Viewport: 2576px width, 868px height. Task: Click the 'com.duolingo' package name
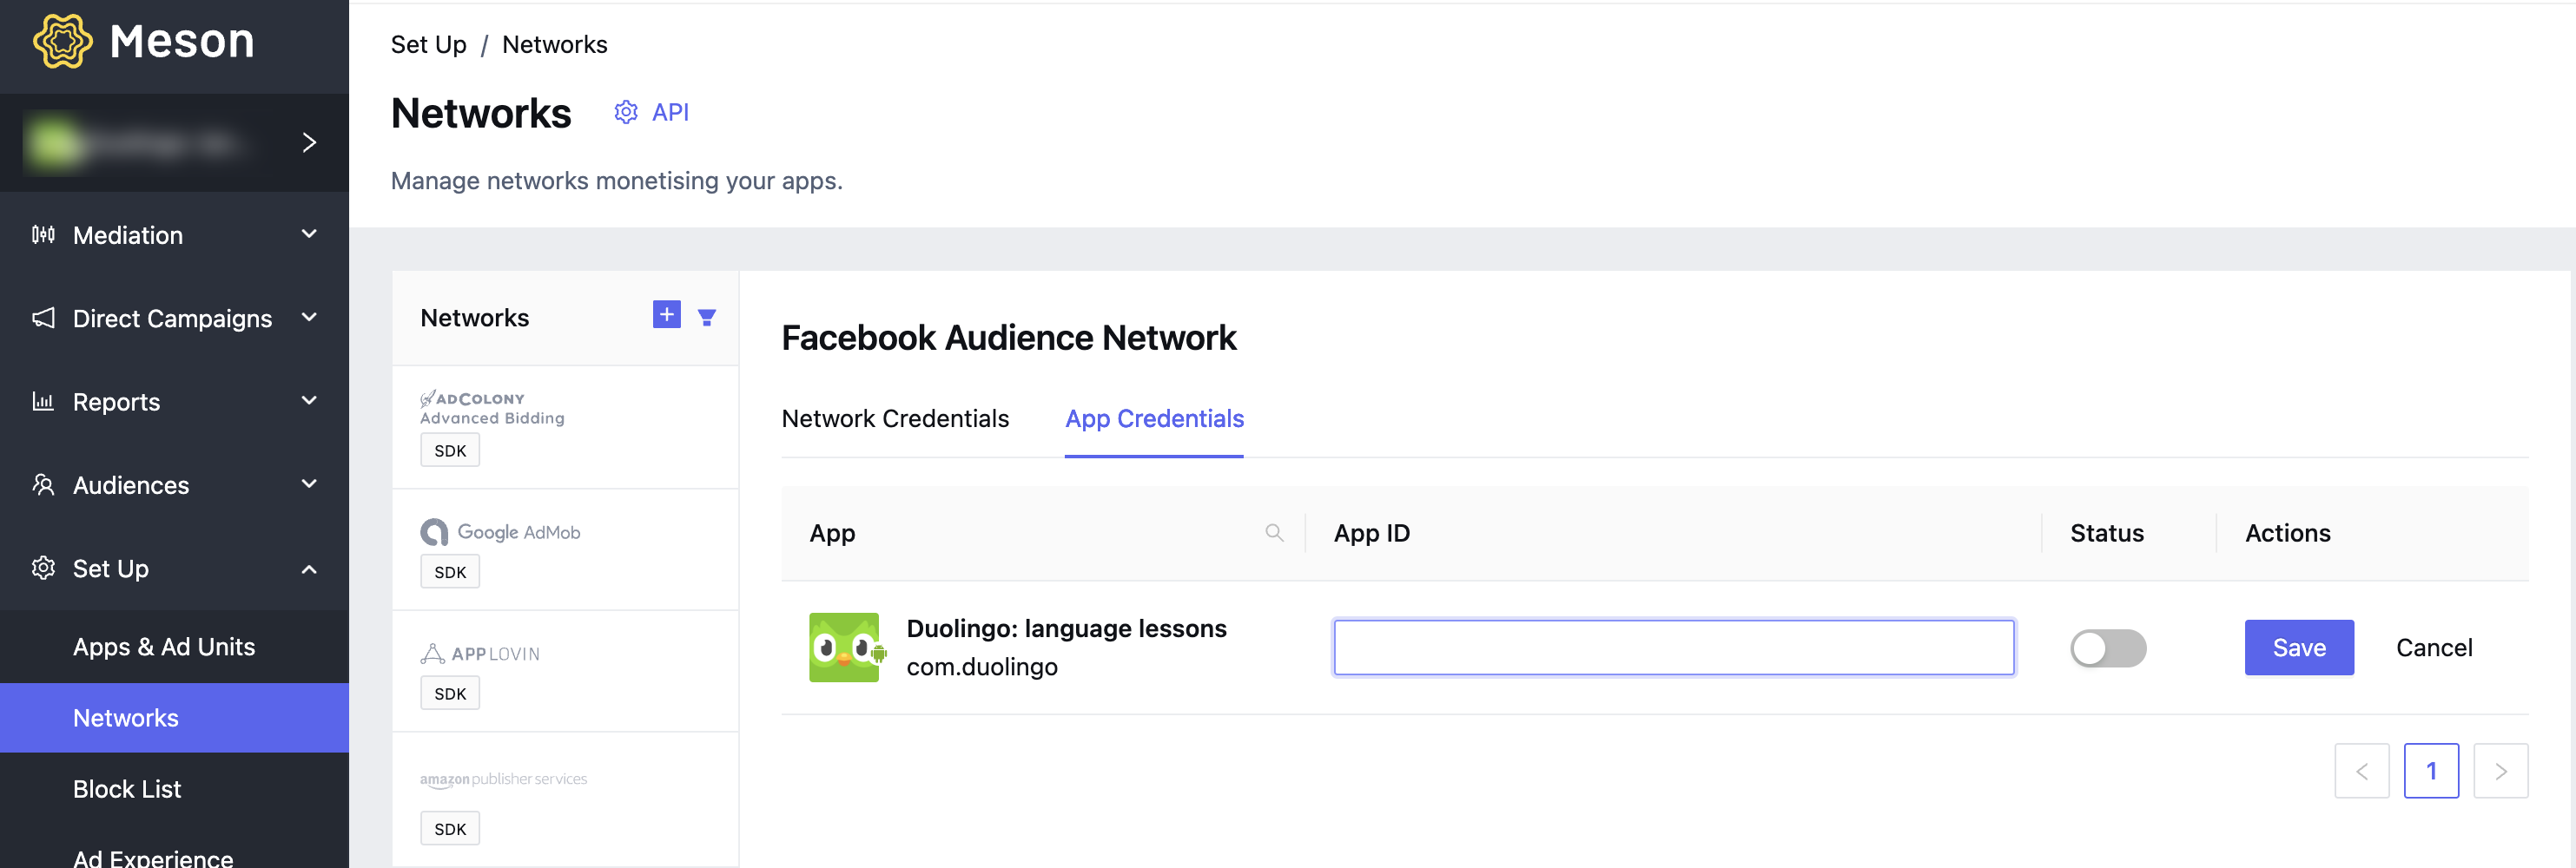click(x=982, y=667)
